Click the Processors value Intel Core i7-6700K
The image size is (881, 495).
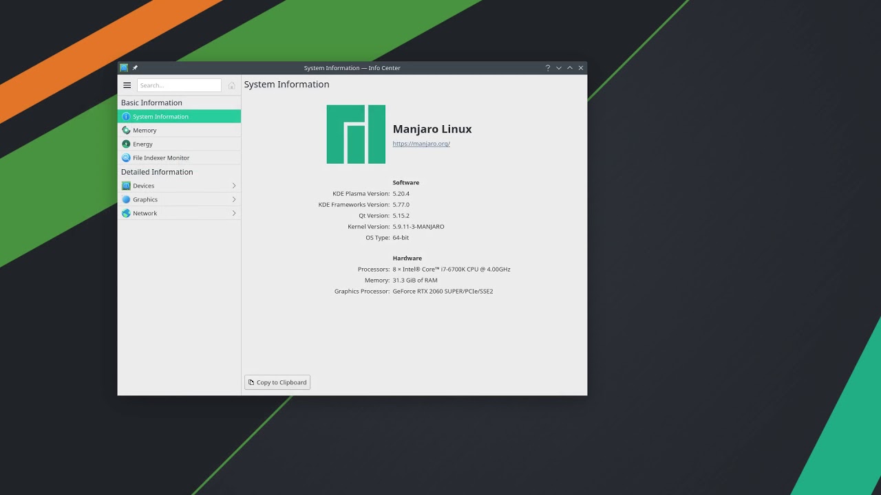click(452, 269)
